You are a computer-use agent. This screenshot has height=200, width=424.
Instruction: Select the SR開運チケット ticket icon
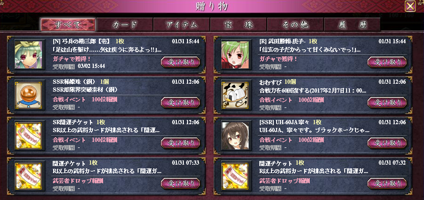28,136
